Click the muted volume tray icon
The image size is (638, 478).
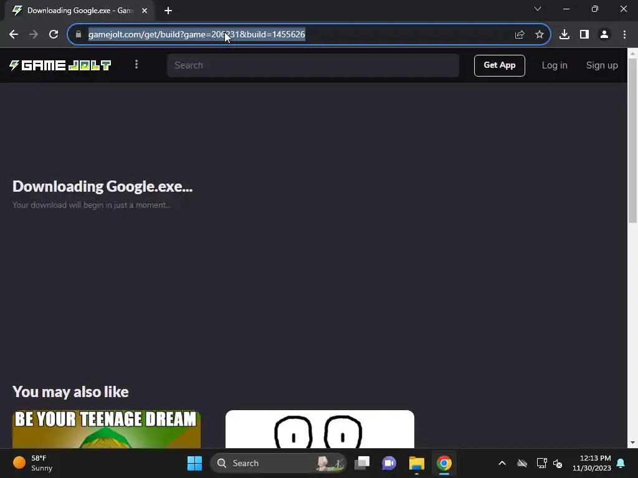558,463
